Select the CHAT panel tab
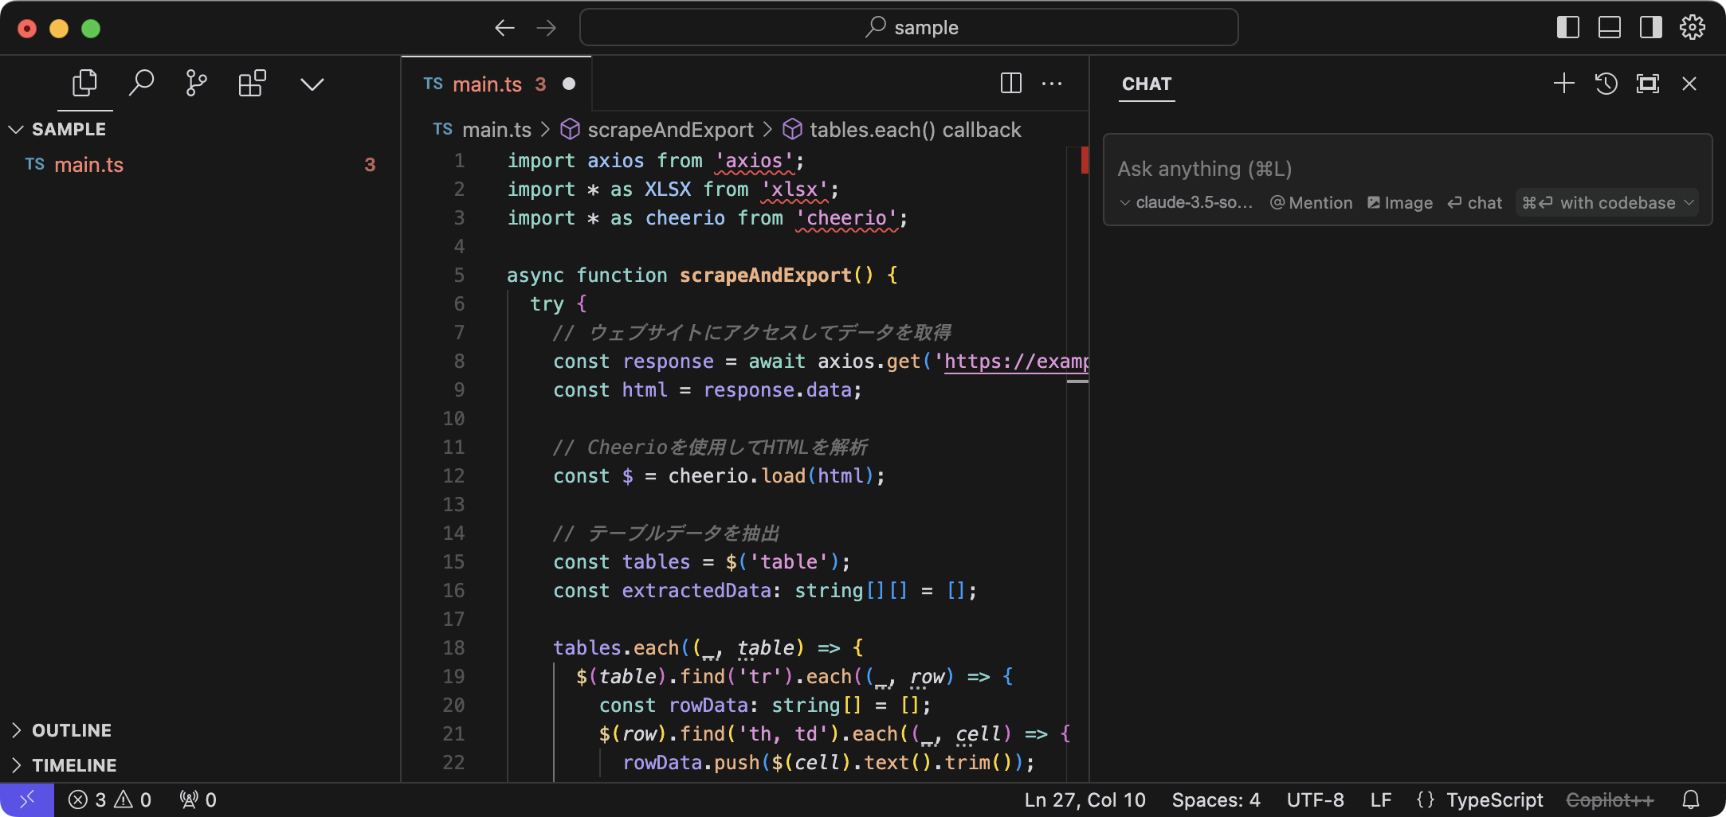Viewport: 1726px width, 817px height. (x=1146, y=84)
